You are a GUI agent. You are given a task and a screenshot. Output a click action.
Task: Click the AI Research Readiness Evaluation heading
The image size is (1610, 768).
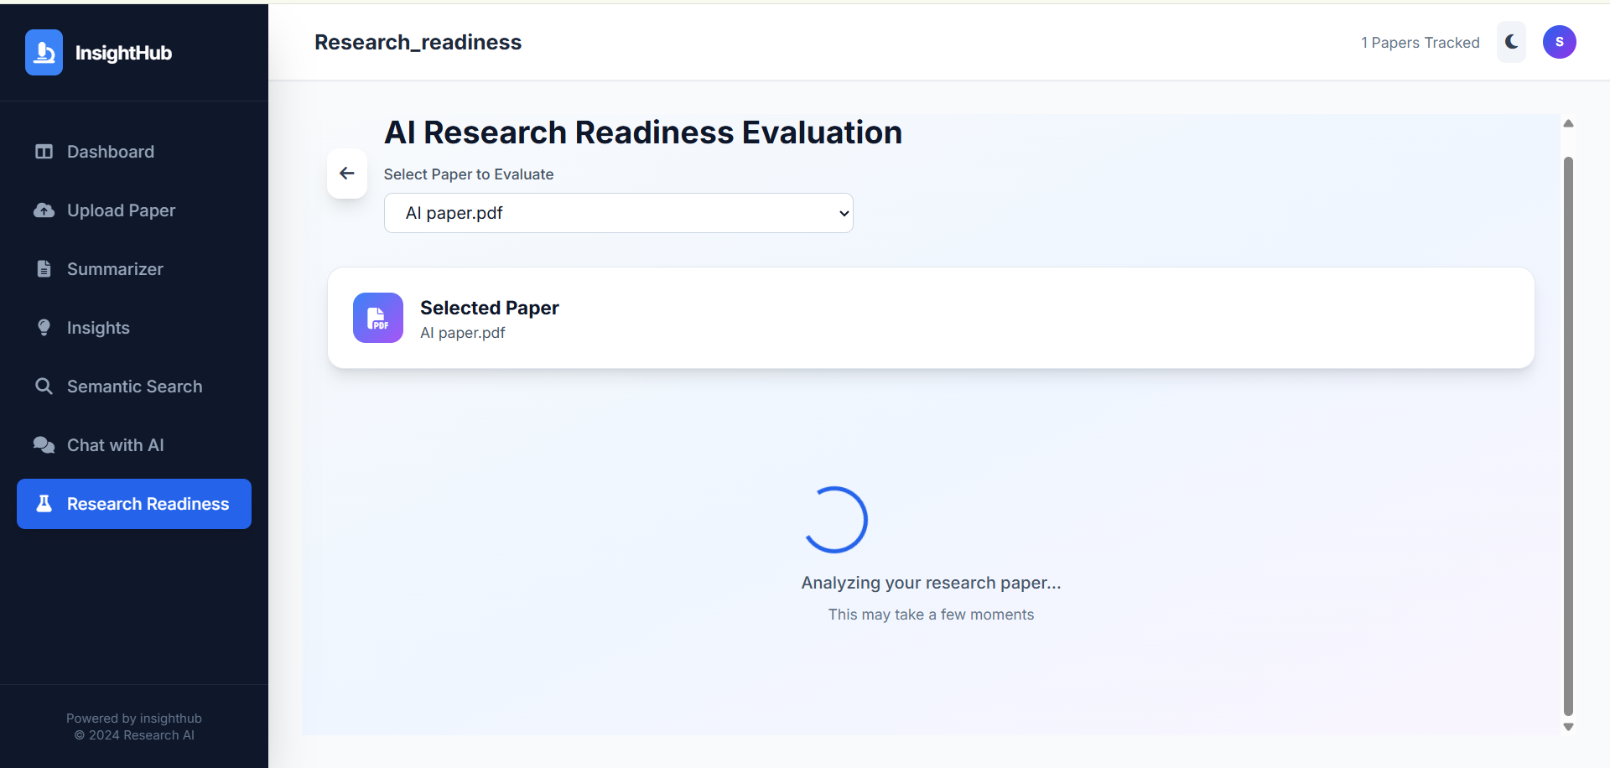pos(643,132)
